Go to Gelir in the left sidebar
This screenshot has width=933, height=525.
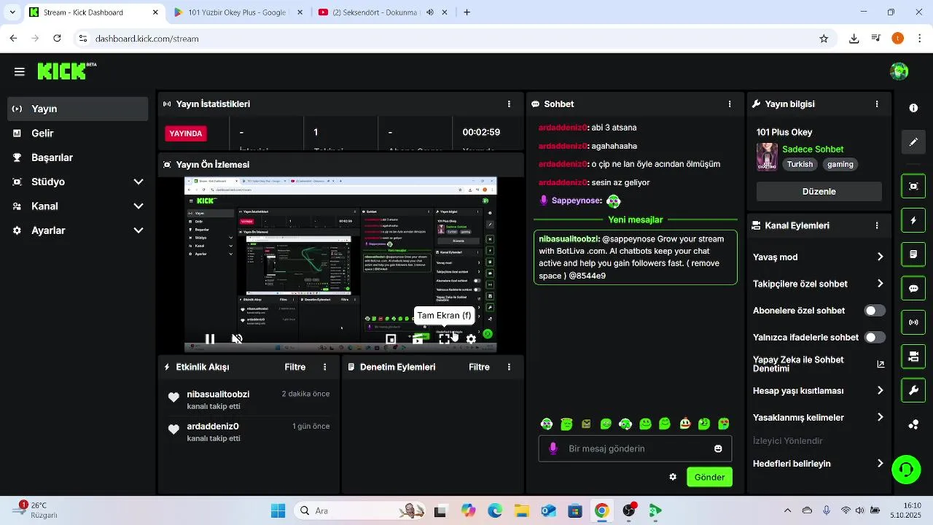coord(78,133)
